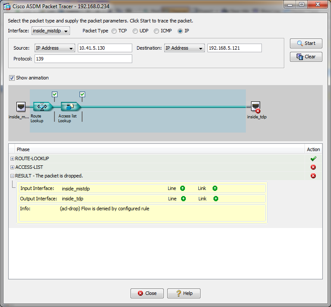Click the Route Lookup phase icon

pos(43,106)
